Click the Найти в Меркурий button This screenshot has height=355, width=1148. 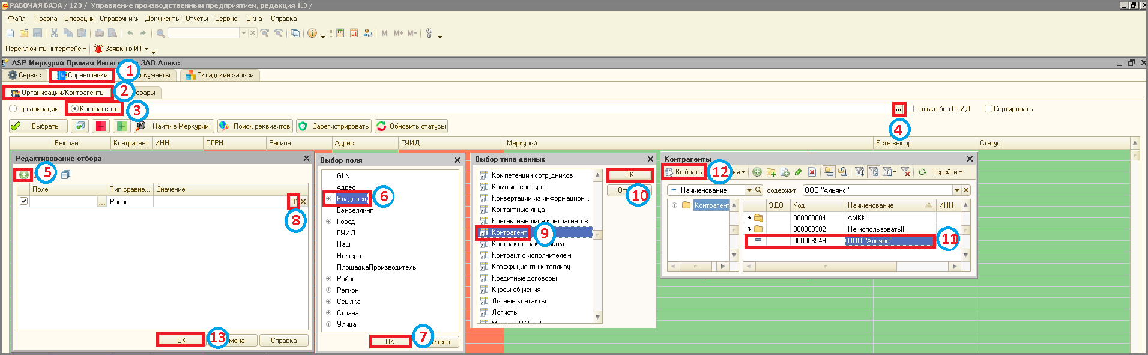click(173, 126)
